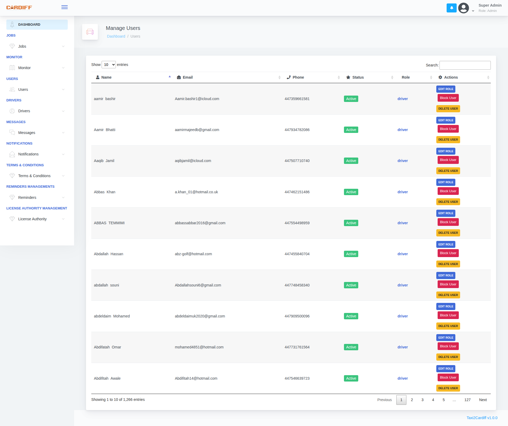Toggle the hamburger sidebar menu icon
The image size is (508, 426).
[x=64, y=7]
